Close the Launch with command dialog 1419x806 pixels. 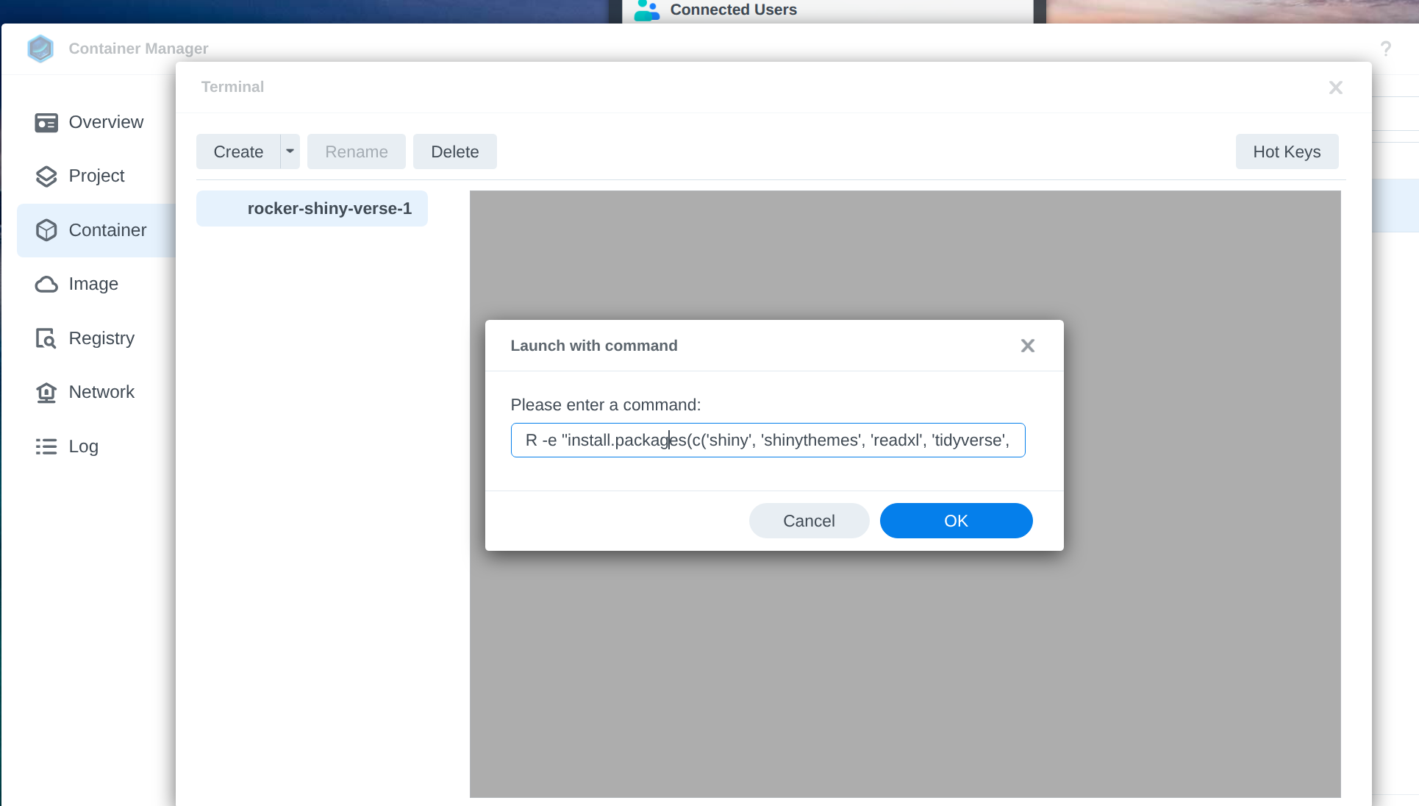point(1027,346)
